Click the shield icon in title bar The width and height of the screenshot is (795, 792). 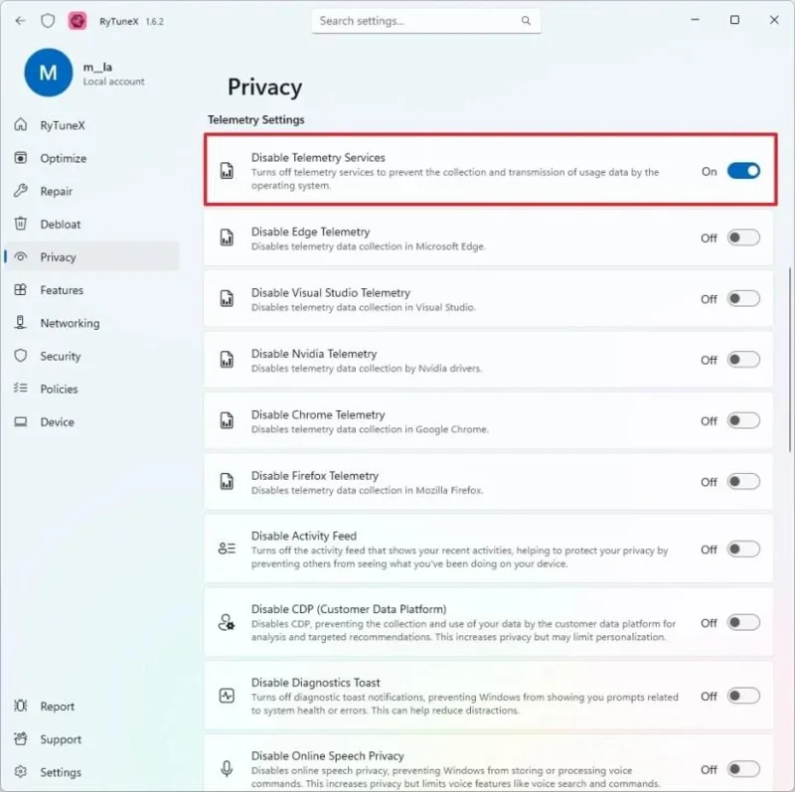point(48,21)
